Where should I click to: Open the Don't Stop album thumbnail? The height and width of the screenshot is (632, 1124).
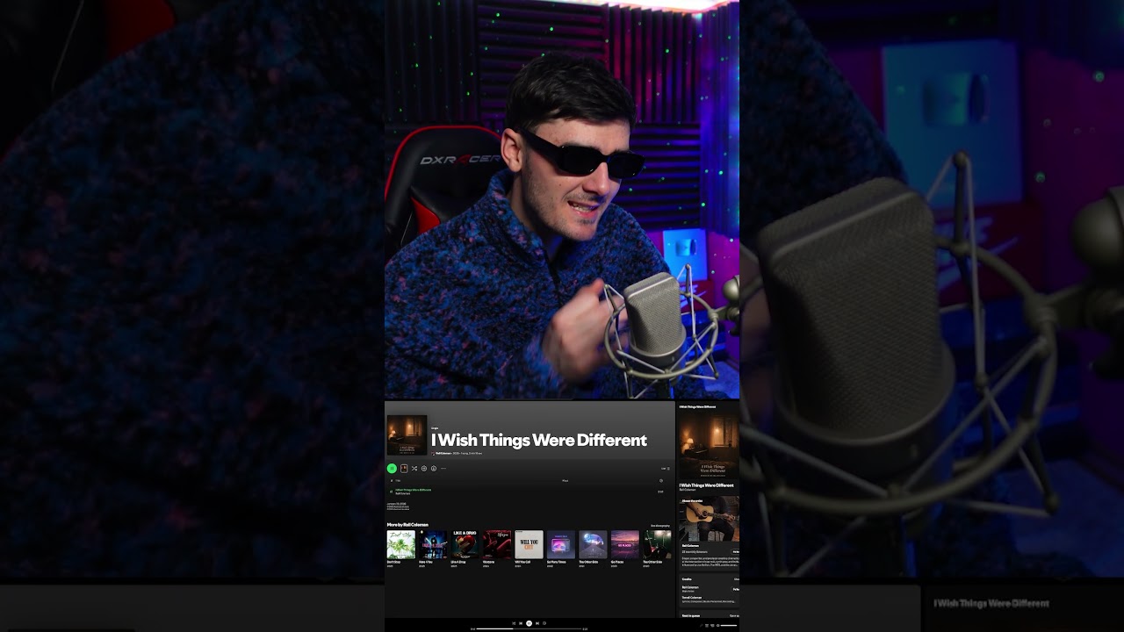click(x=401, y=544)
